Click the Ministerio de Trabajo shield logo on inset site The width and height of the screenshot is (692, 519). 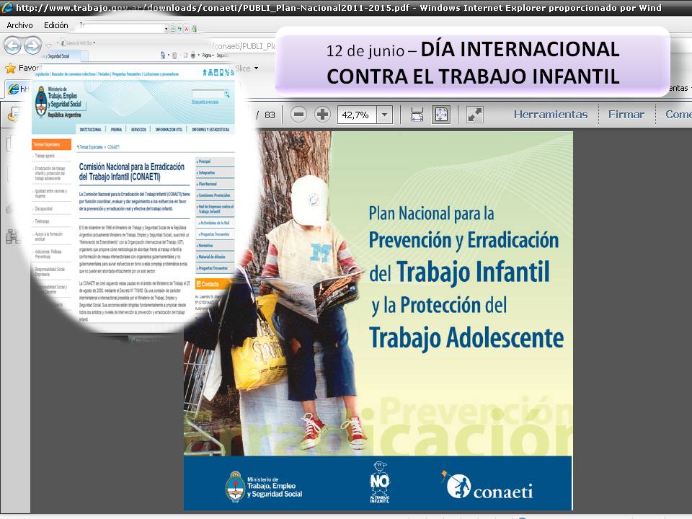tap(41, 102)
